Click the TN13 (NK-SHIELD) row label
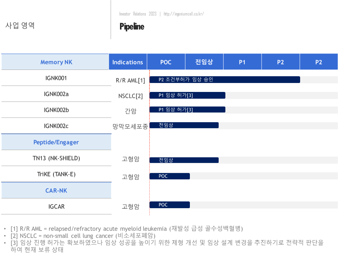339x253 pixels. [56, 158]
